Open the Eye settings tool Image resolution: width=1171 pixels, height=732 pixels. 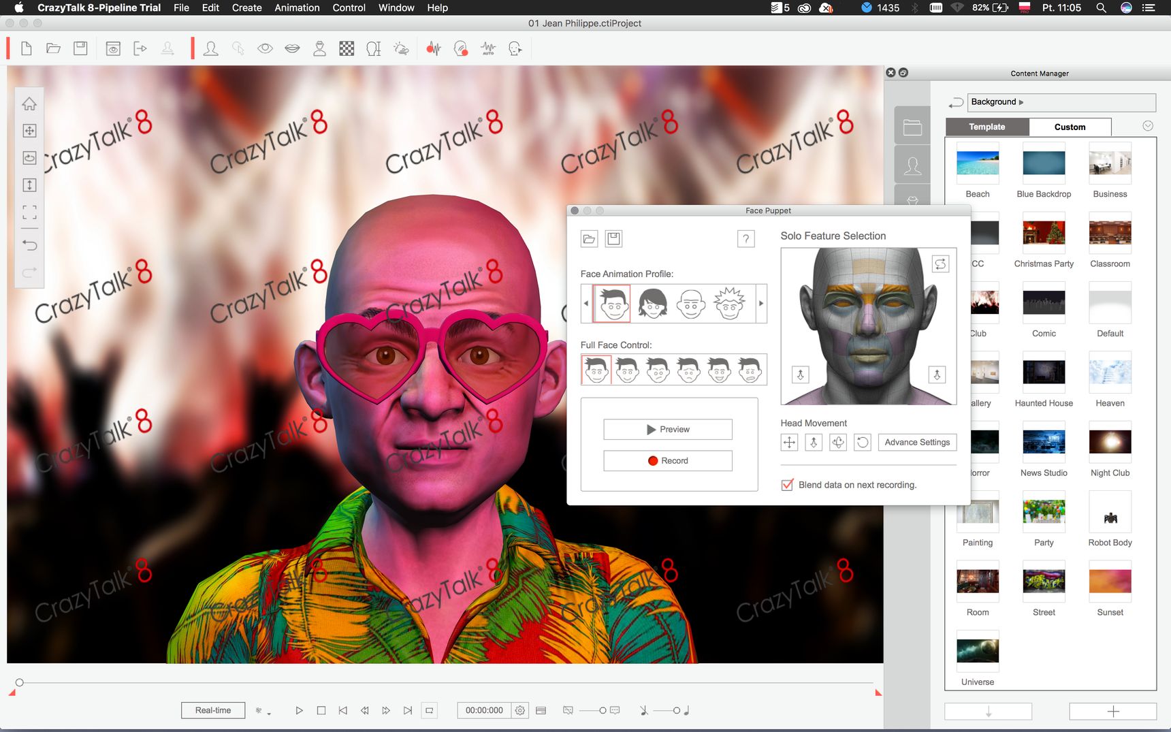click(x=265, y=48)
